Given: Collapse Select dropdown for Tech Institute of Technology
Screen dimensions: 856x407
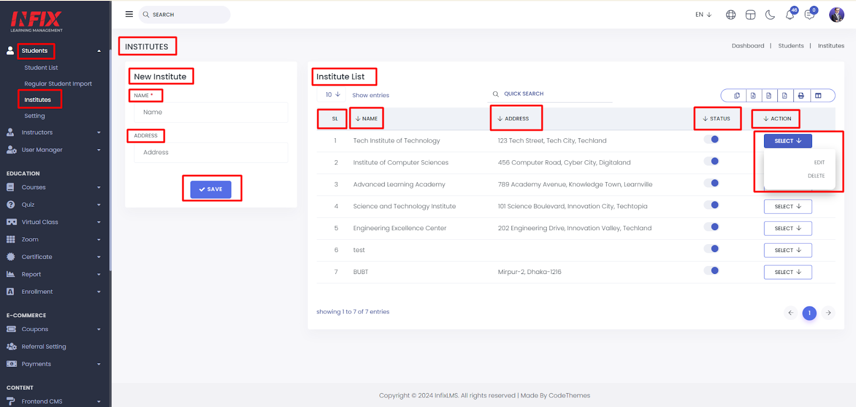Looking at the screenshot, I should (x=788, y=141).
